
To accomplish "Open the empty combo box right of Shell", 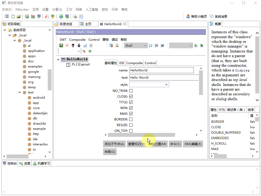I will [181, 45].
